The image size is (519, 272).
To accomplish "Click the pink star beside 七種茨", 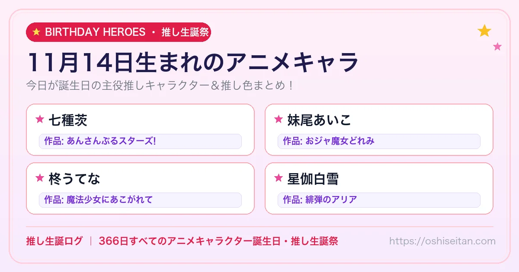I will (x=40, y=120).
